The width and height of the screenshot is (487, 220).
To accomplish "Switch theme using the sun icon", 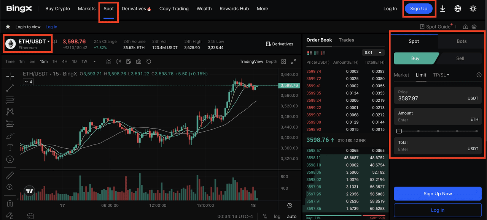I will click(473, 9).
